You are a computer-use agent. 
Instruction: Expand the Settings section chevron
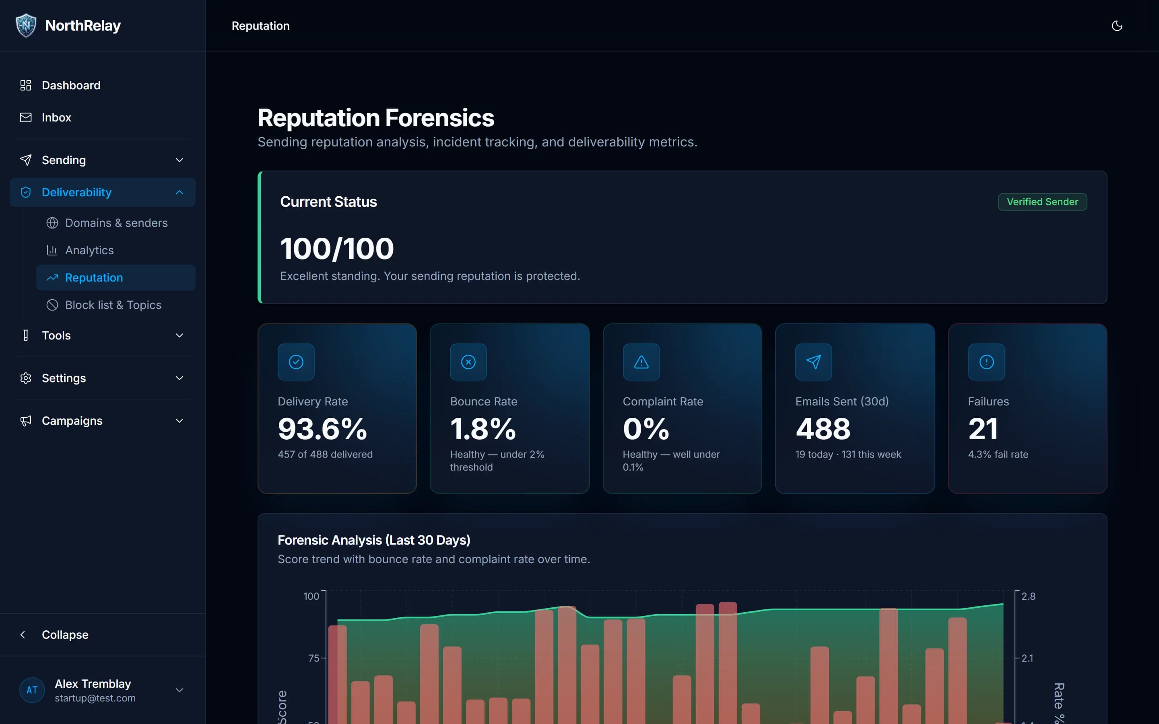click(179, 378)
